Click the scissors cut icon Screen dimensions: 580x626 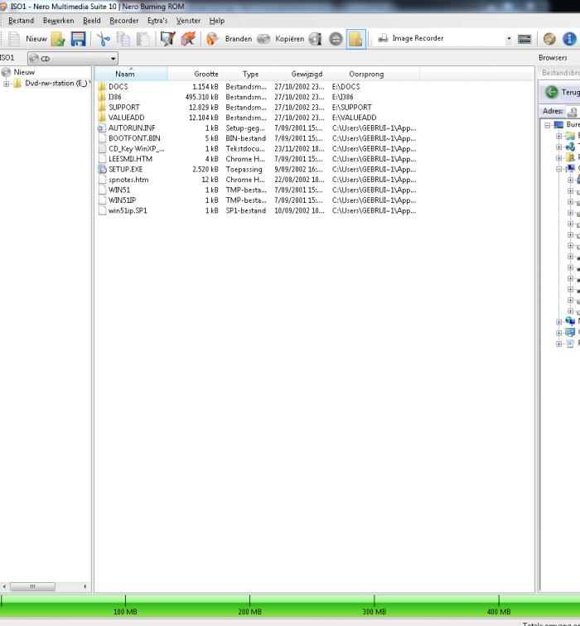pos(103,39)
